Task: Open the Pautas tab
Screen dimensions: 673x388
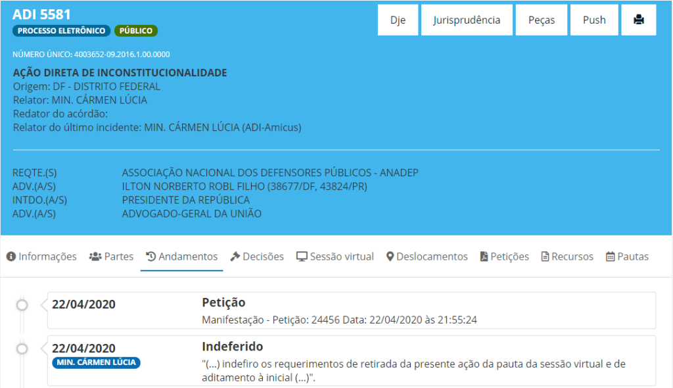Action: (627, 256)
